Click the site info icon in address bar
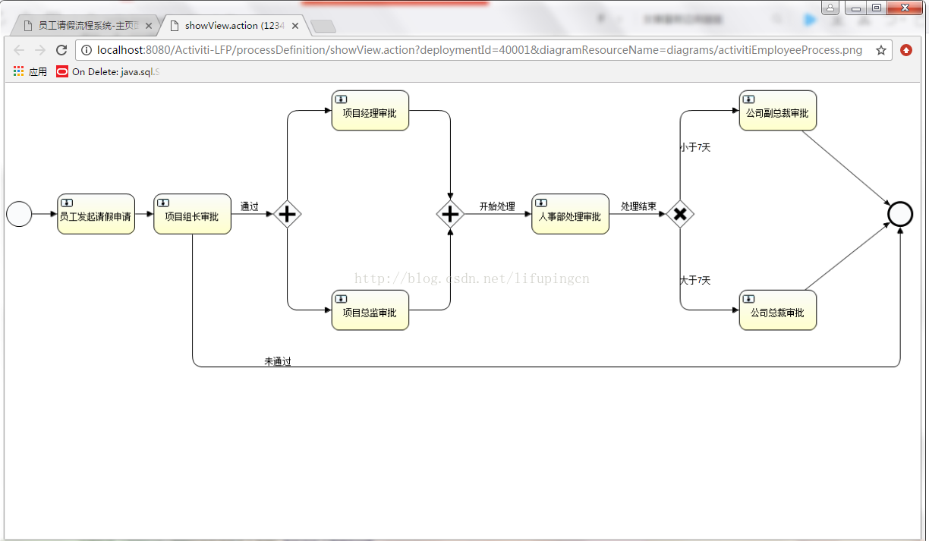Viewport: 929px width, 541px height. tap(87, 50)
